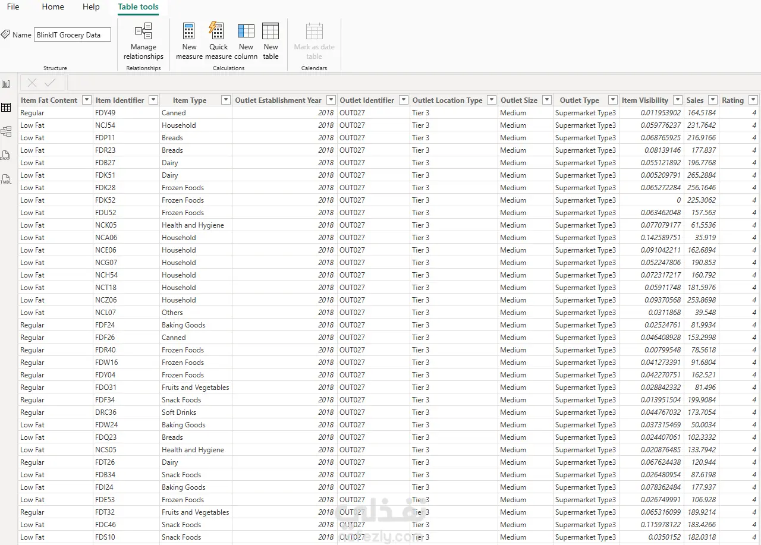Open Item Identifier filter dropdown
The height and width of the screenshot is (545, 761).
153,100
